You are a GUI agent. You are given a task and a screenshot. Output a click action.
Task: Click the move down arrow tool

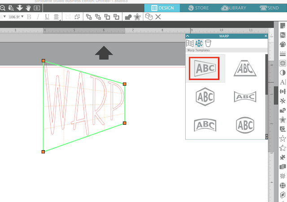(x=20, y=8)
